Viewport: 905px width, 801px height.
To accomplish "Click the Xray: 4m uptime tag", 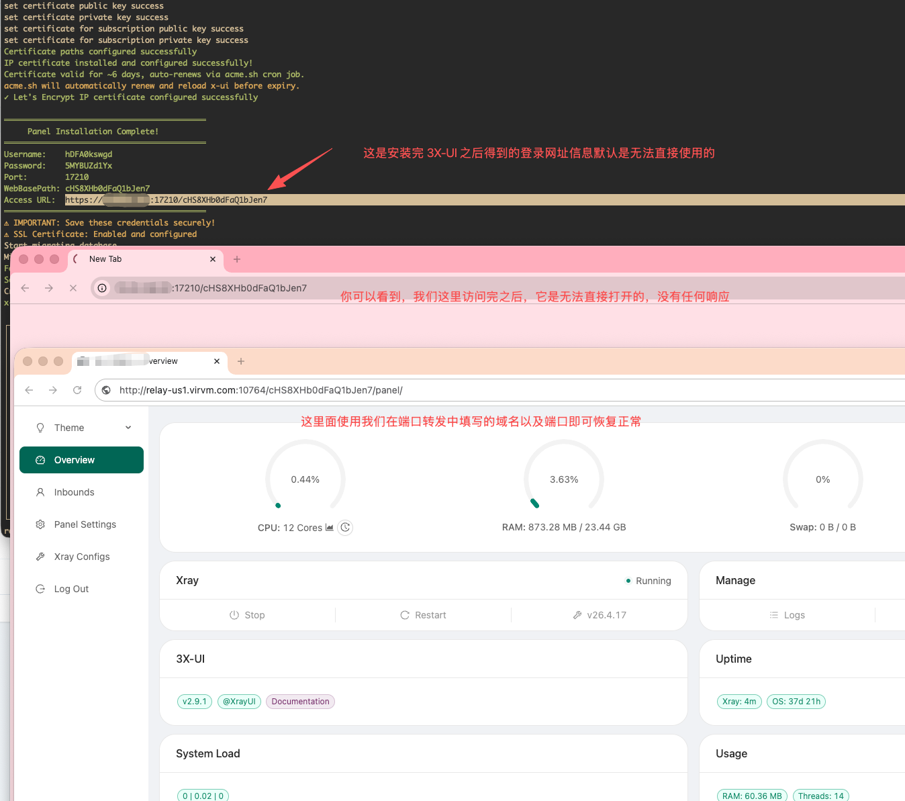I will click(x=739, y=702).
